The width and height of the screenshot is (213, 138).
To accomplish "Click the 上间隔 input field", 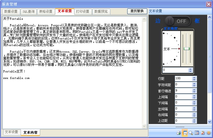I will tap(183, 97).
